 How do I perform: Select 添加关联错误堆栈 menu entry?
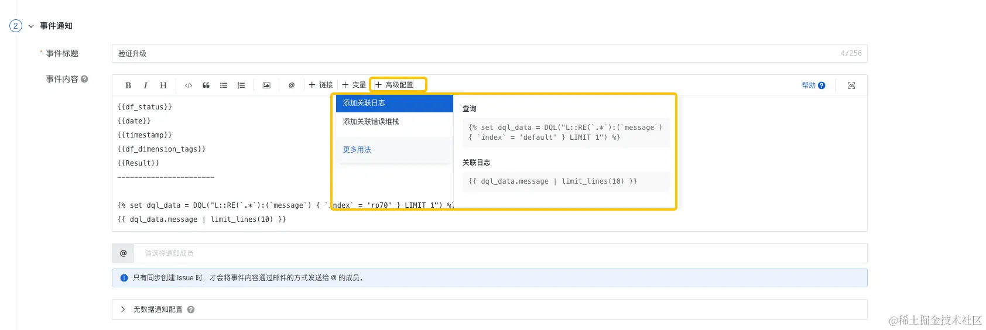click(395, 122)
